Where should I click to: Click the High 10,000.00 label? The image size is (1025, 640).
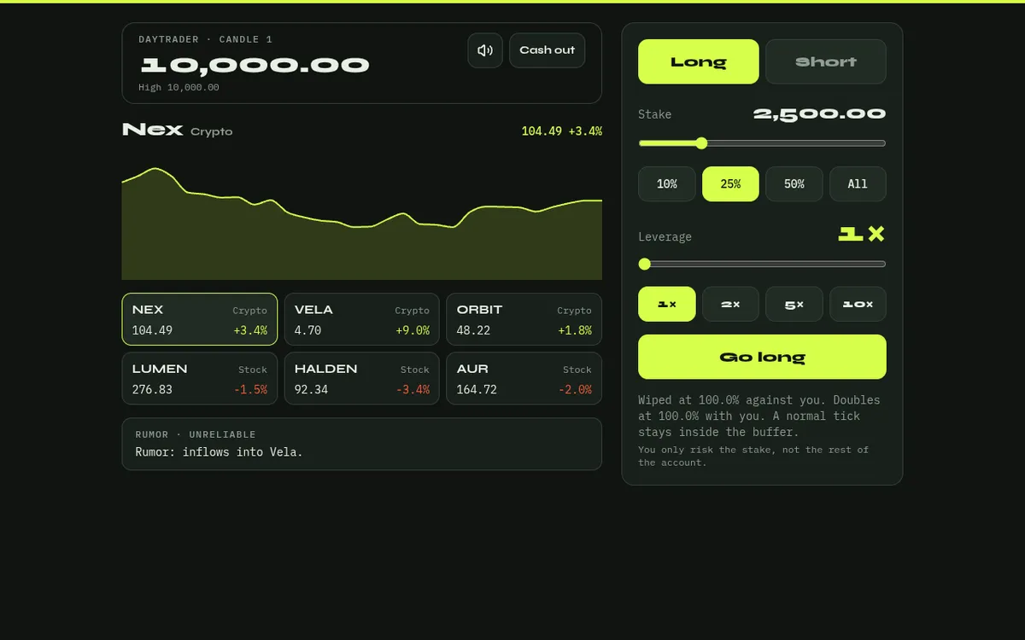coord(179,87)
